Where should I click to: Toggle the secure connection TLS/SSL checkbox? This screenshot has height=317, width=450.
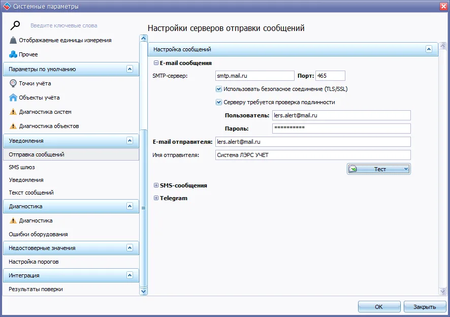coord(219,89)
